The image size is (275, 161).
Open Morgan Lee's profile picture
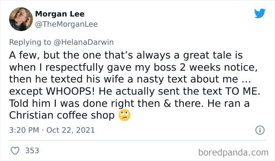pos(21,19)
